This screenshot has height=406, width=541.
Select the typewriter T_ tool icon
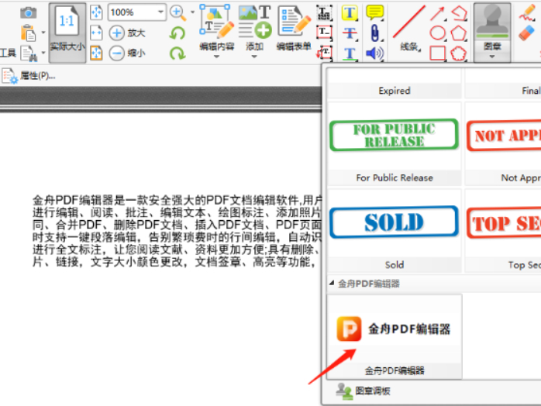(325, 33)
